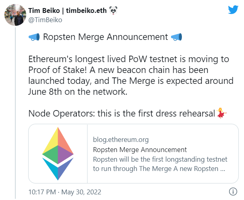Click the June 8th text in tweet

(x=45, y=92)
